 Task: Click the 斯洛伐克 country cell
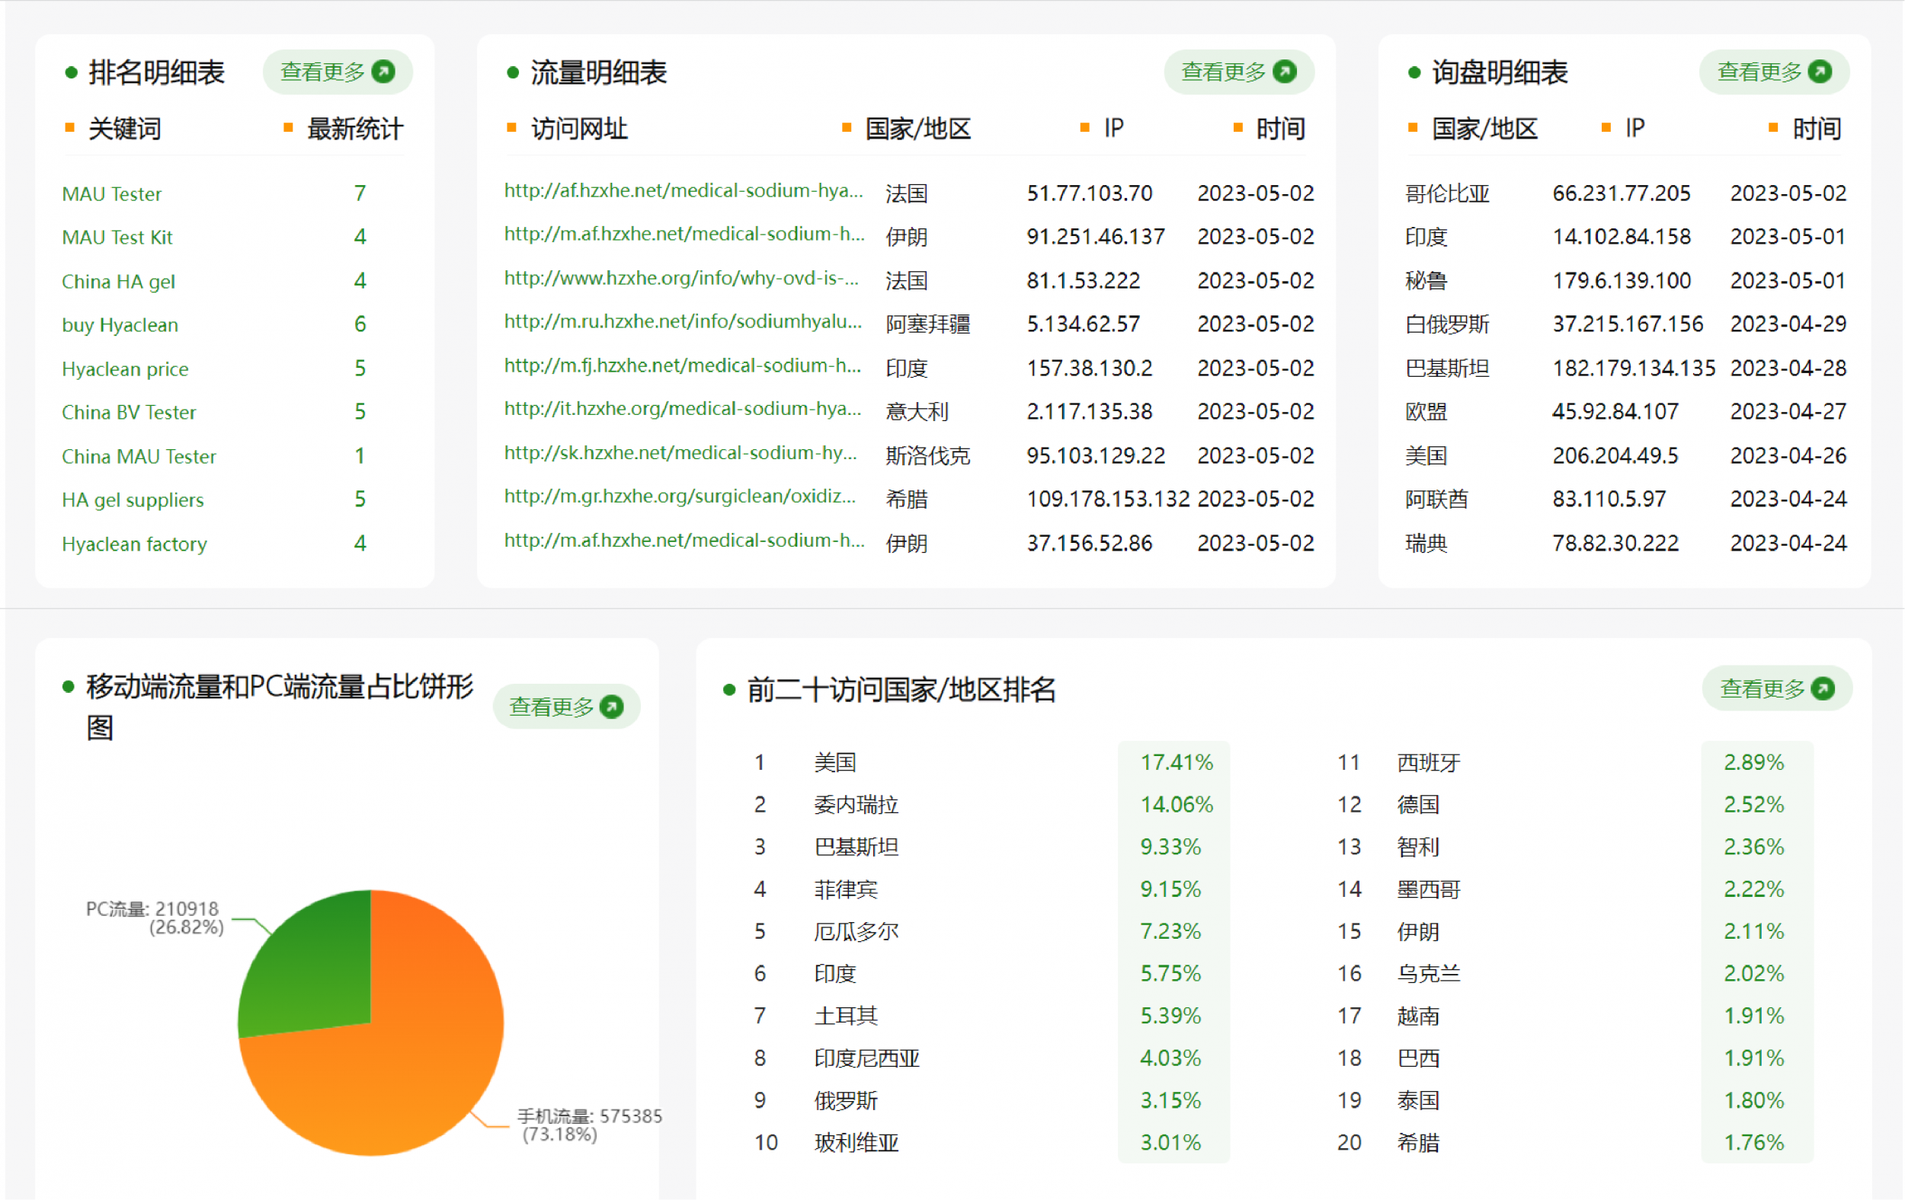coord(928,456)
